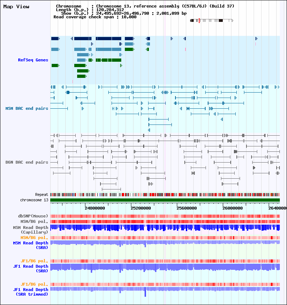Click the 26000000 axis coordinate
287x305 pixels.
(x=232, y=208)
